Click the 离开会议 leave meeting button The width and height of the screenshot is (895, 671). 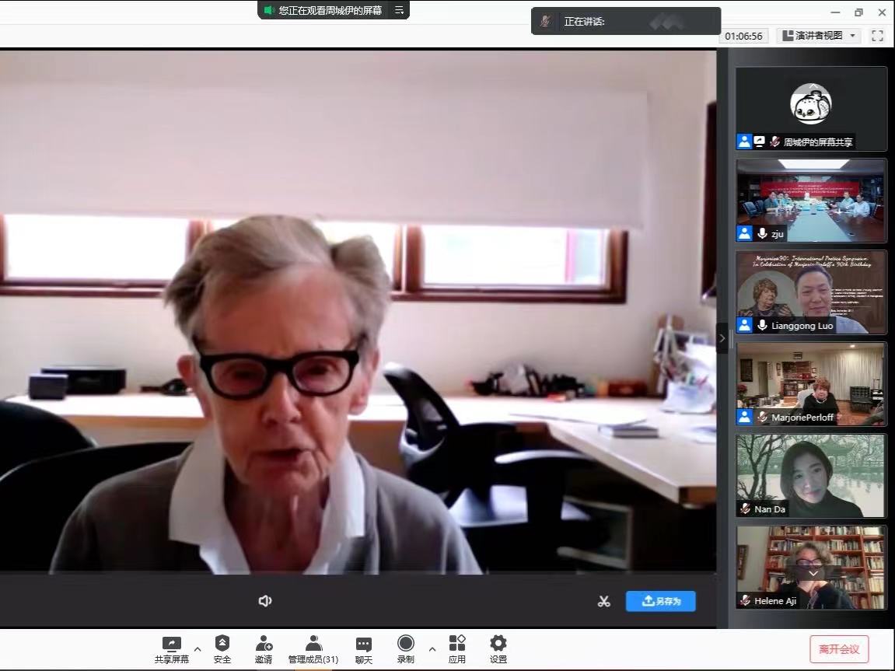pos(838,648)
